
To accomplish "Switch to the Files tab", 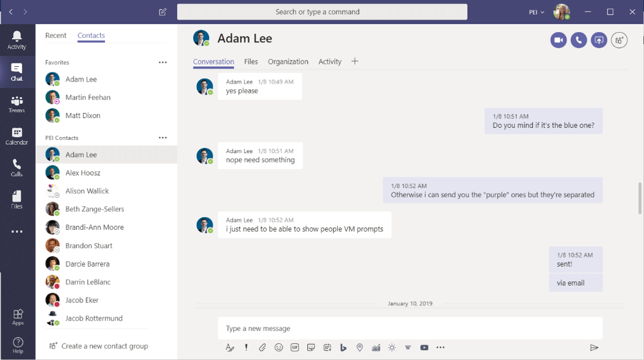I will coord(251,61).
